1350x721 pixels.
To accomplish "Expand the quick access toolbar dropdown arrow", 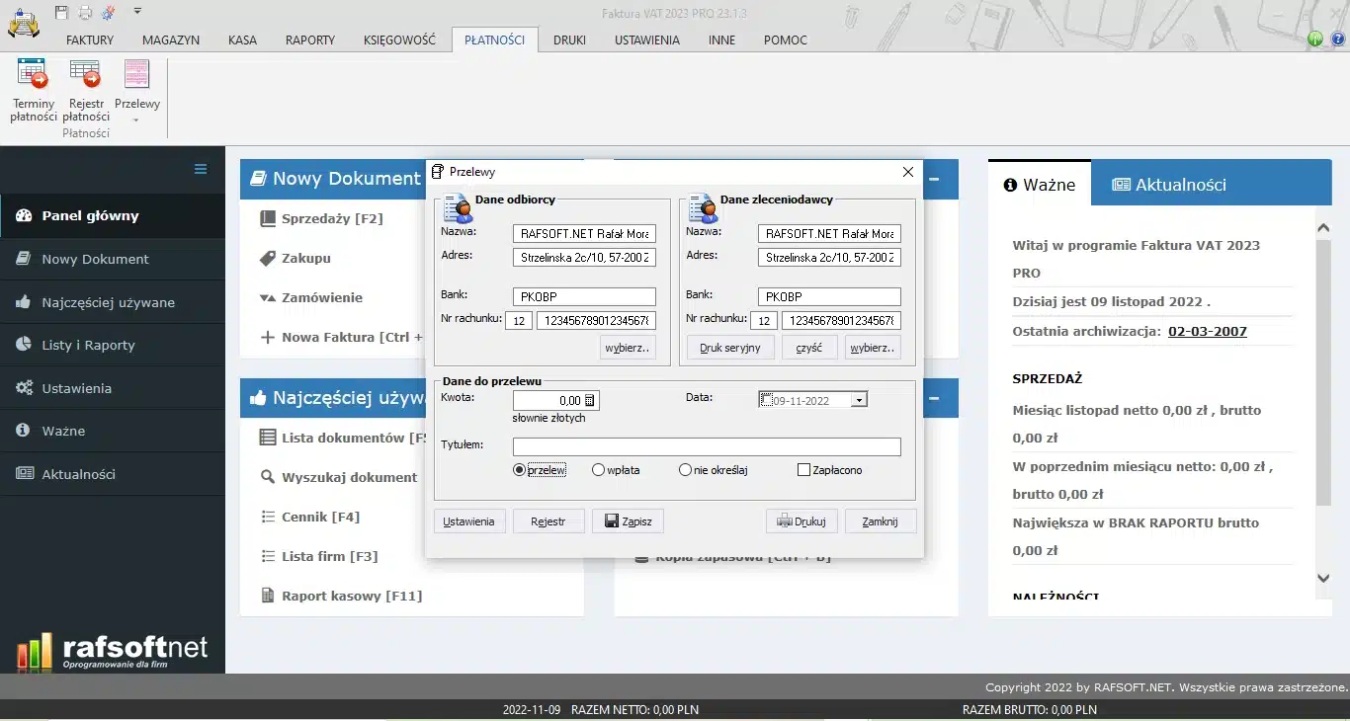I will click(137, 12).
